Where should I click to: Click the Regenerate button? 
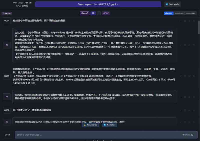(90, 125)
